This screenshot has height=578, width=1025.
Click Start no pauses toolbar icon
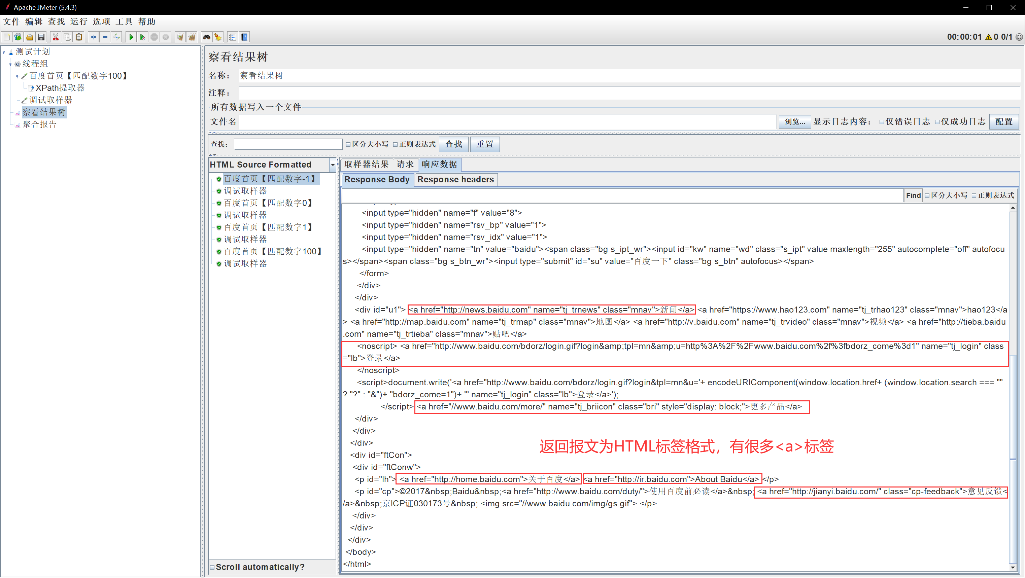[x=142, y=37]
